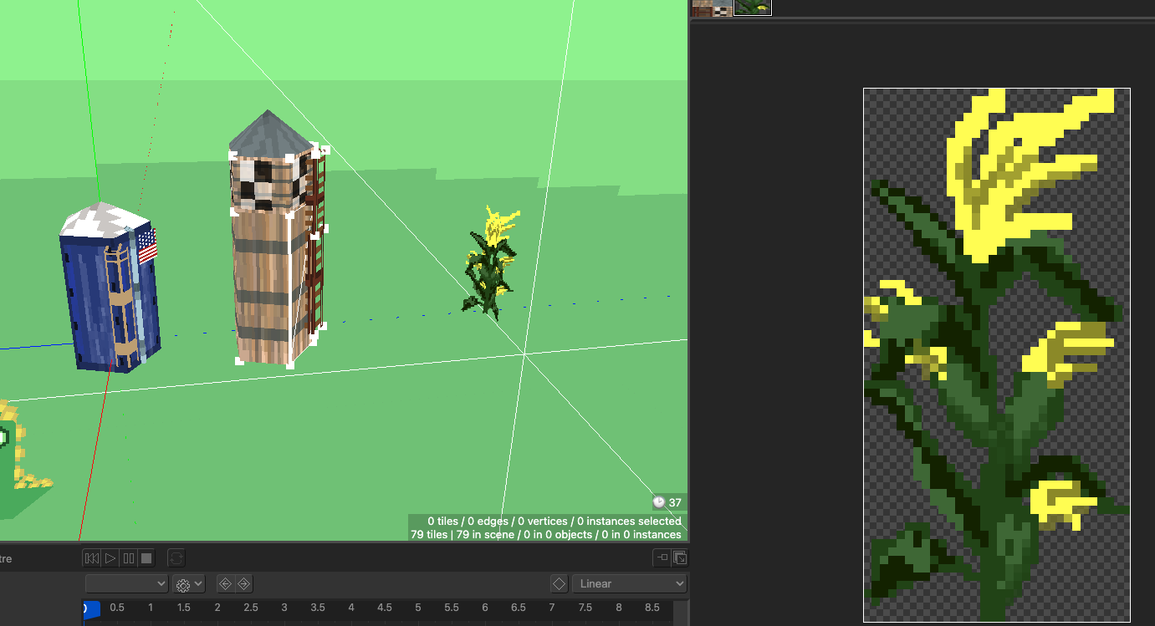Select the wooden tower tileset thumbnail
1155x626 pixels.
click(712, 8)
